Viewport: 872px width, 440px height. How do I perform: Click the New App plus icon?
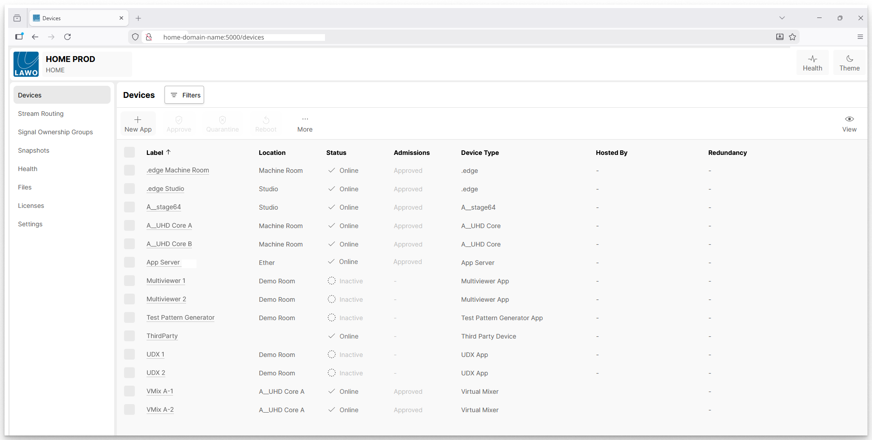point(138,120)
